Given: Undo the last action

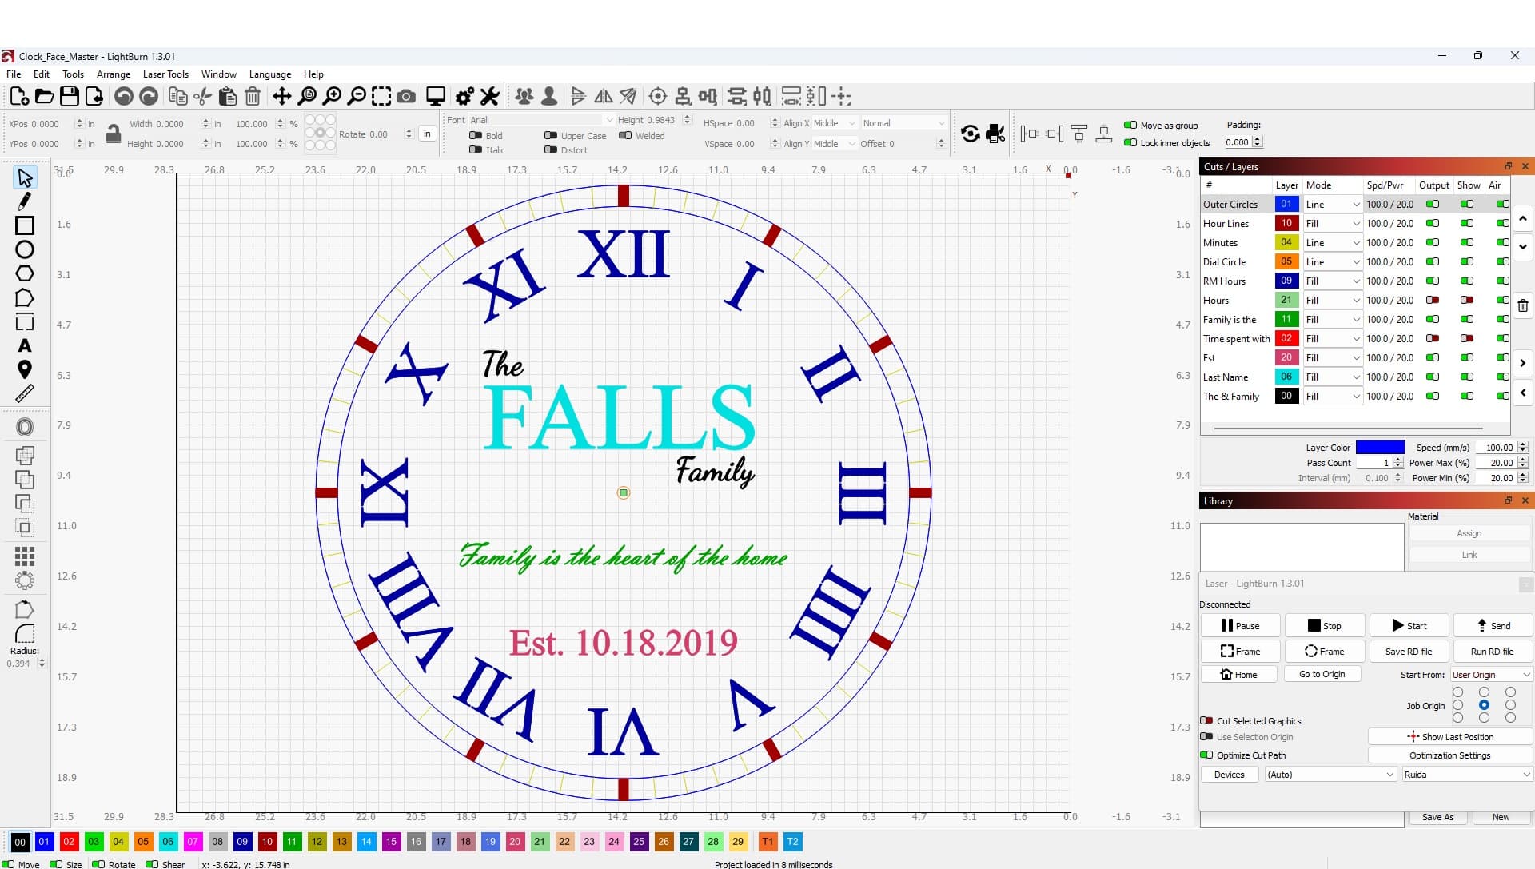Looking at the screenshot, I should 124,96.
